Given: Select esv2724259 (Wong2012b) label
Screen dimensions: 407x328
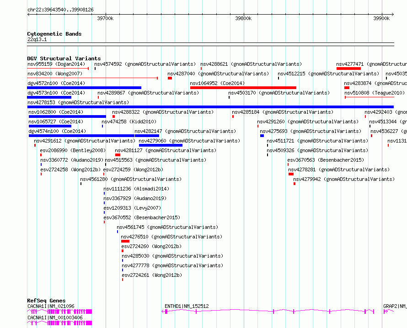Looking at the screenshot, I should (x=133, y=169).
